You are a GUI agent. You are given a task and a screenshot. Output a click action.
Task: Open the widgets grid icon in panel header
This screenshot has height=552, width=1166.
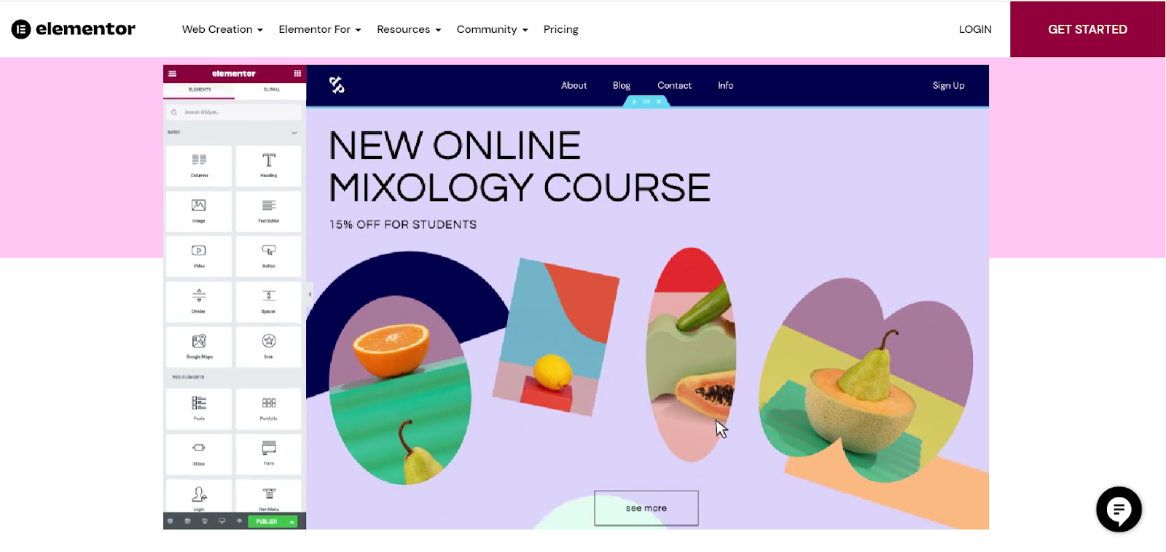tap(297, 74)
